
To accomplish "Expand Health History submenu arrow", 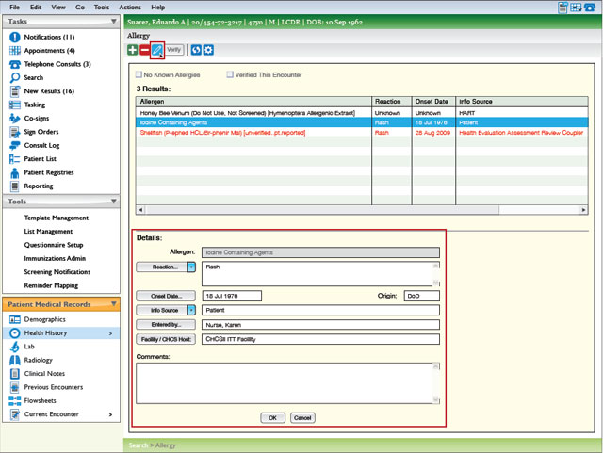I will [110, 333].
